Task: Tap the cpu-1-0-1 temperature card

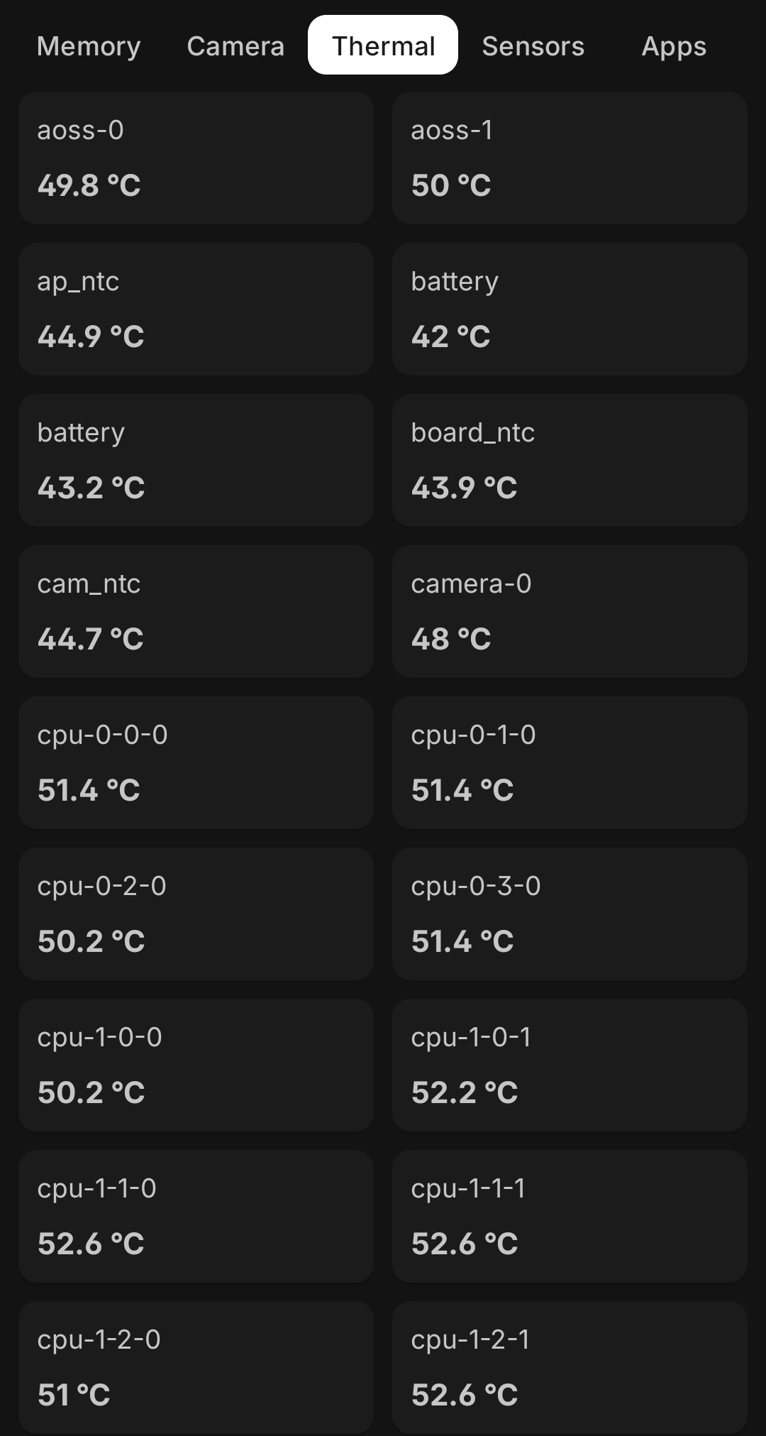Action: [x=570, y=1065]
